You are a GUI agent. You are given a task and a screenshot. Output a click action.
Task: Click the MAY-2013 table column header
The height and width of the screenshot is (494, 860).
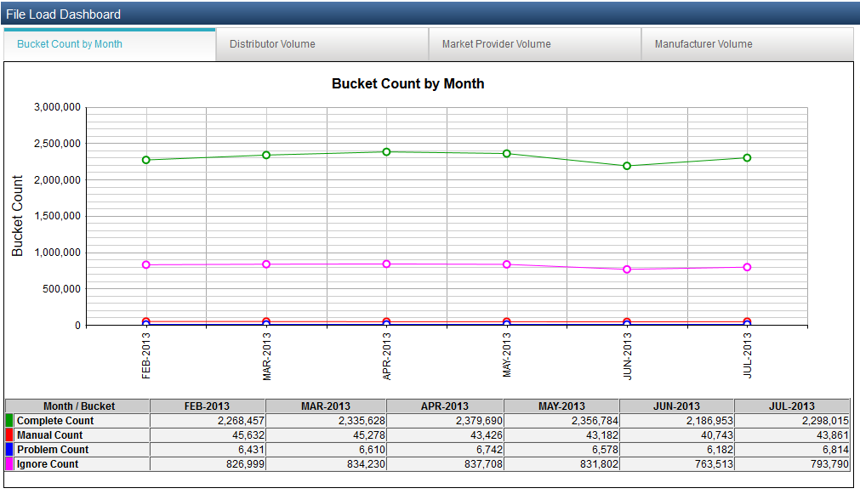tap(561, 406)
